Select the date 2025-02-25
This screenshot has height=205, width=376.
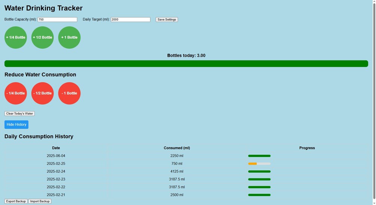(x=56, y=164)
